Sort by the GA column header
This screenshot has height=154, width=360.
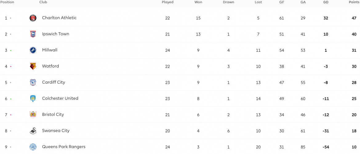point(303,2)
